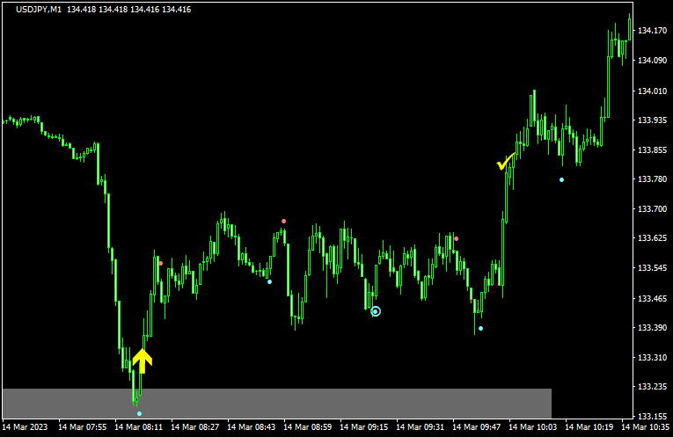Click the cyan dot below the gray zone
The image size is (673, 437).
click(139, 412)
